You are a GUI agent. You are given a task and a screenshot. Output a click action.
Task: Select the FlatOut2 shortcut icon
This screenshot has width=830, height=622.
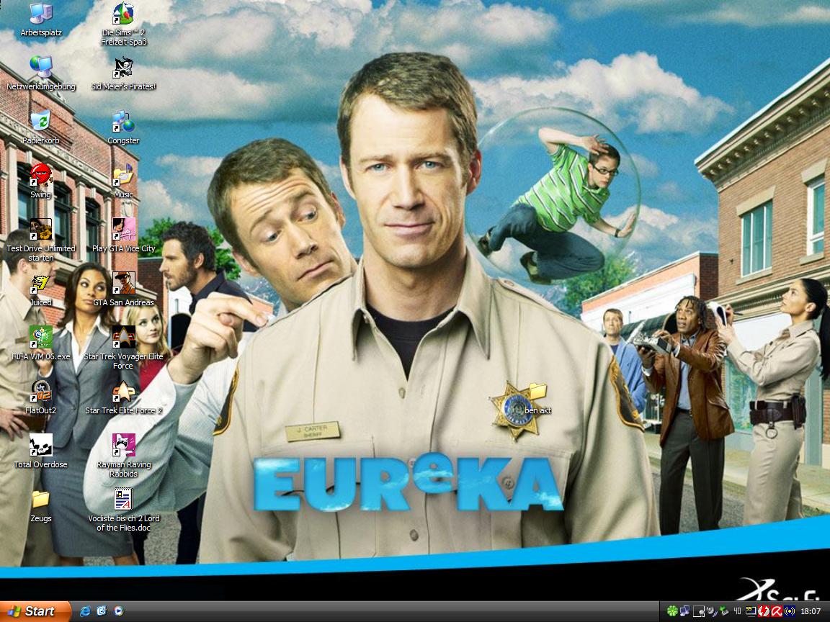click(x=41, y=392)
